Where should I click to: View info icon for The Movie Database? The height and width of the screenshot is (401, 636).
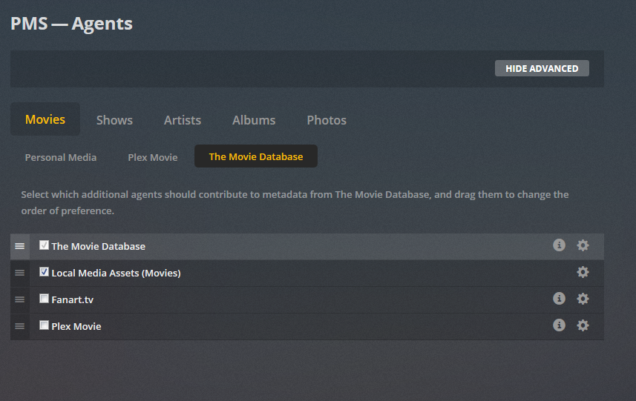coord(559,245)
